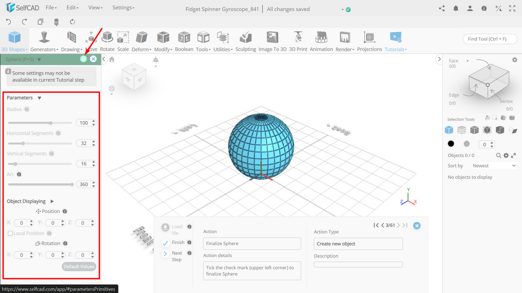The image size is (522, 293).
Task: Collapse the Parameters section
Action: pyautogui.click(x=39, y=98)
